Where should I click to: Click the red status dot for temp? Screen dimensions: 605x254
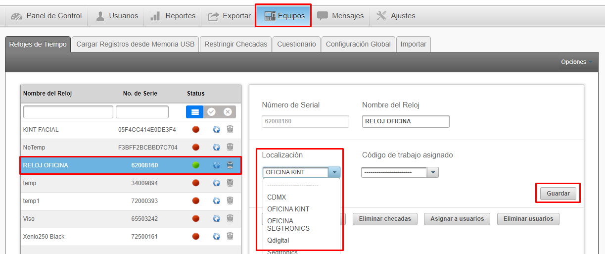(x=196, y=183)
